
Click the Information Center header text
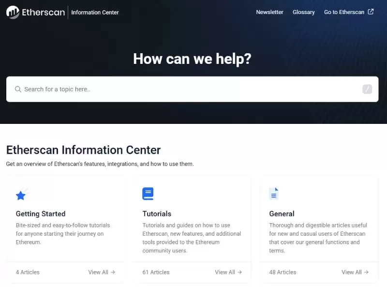click(95, 13)
